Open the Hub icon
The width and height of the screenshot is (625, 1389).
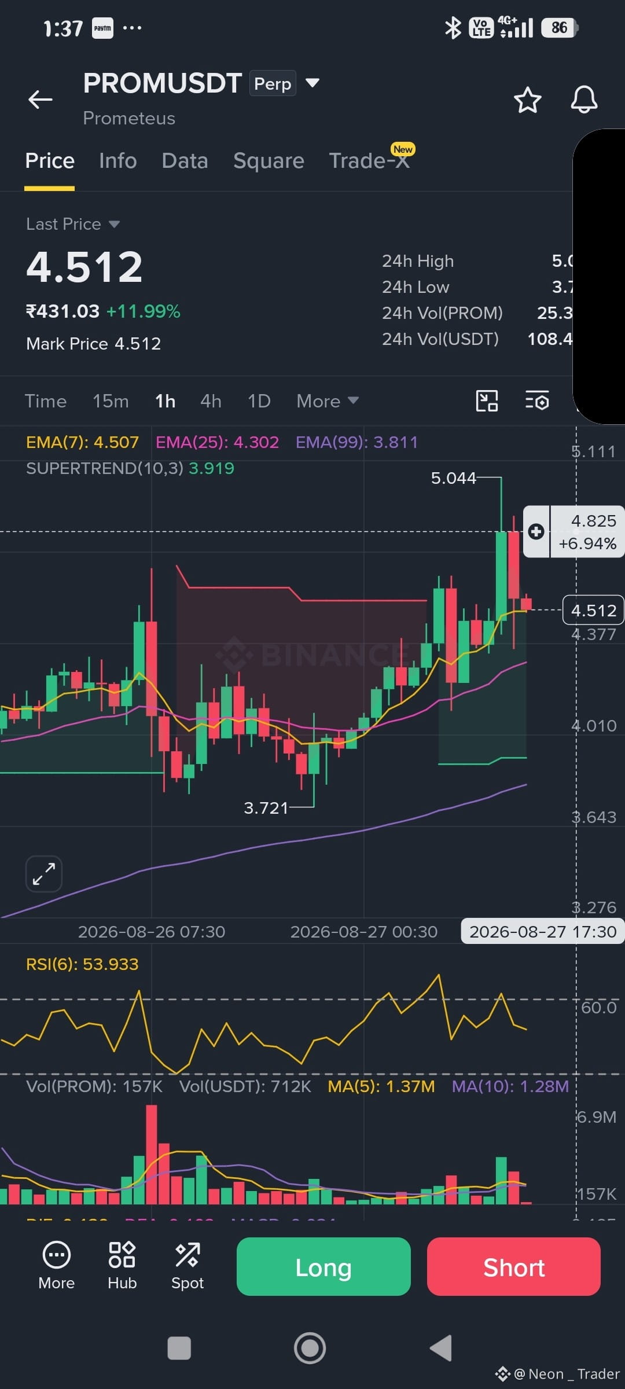point(122,1265)
